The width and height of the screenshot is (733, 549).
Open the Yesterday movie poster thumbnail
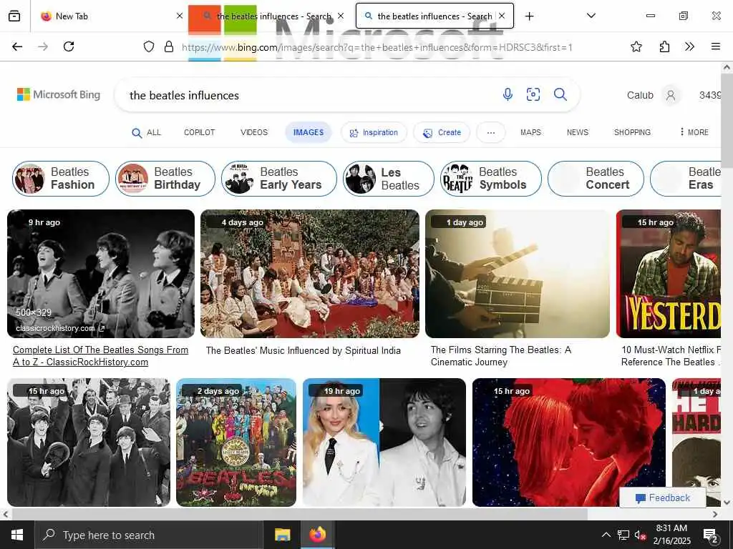pos(669,274)
